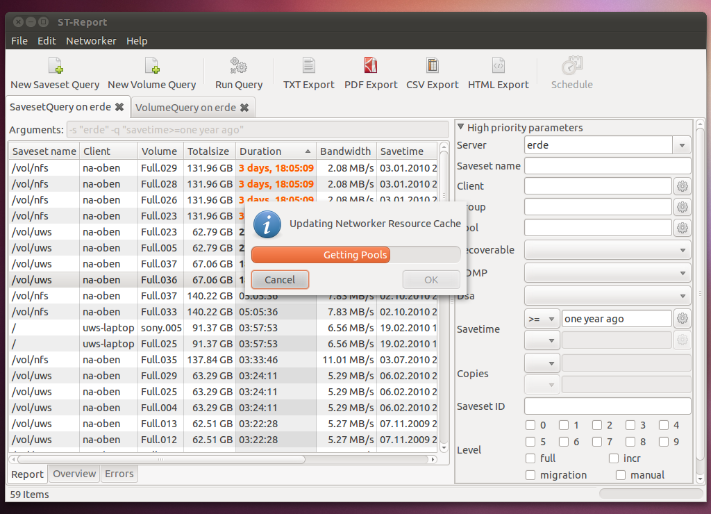Open the gear chooser beside the Pool field

(x=683, y=228)
